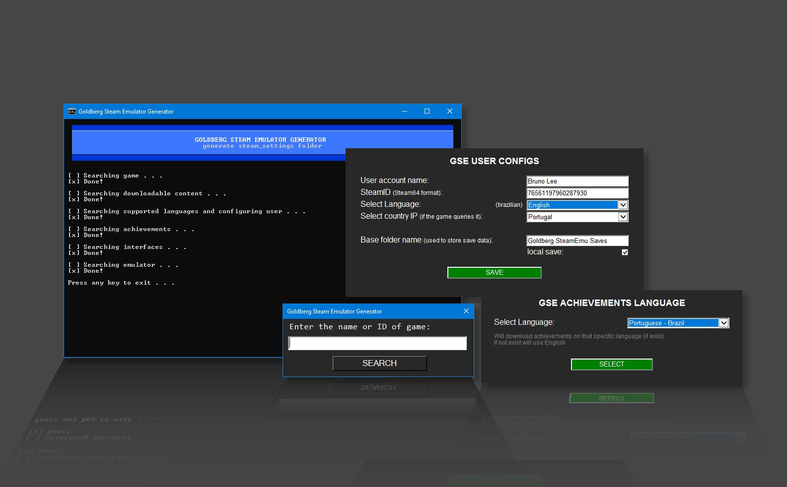Click the SEARCH button

click(x=379, y=363)
